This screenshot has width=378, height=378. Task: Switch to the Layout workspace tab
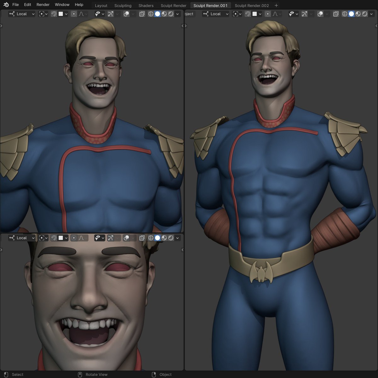101,5
